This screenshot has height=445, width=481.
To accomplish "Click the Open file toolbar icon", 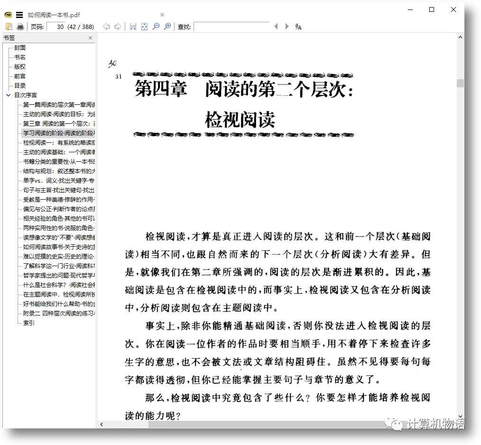I will coord(9,27).
